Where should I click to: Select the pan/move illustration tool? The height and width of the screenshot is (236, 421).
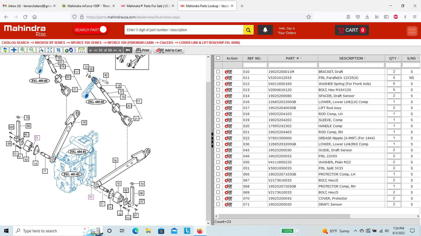pyautogui.click(x=14, y=50)
